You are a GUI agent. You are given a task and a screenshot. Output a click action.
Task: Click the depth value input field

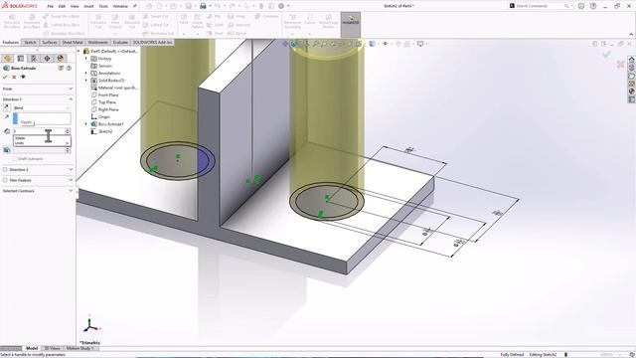click(39, 131)
